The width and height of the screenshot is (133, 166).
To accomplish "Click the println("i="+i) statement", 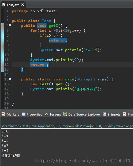I will click(x=71, y=50).
